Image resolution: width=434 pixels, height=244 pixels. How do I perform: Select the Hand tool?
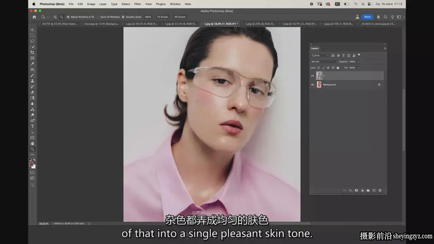tap(33, 143)
